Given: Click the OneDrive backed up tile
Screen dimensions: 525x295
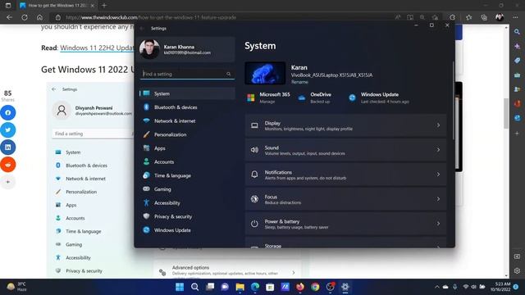Looking at the screenshot, I should point(315,98).
